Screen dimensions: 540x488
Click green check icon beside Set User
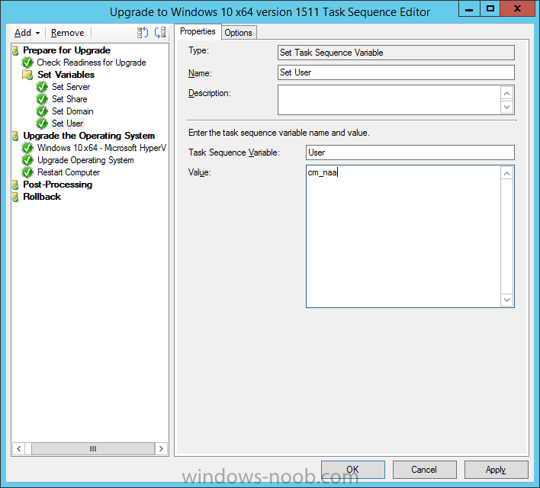pos(42,124)
